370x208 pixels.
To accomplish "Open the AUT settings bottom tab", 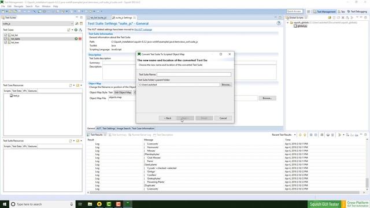I will [x=99, y=128].
